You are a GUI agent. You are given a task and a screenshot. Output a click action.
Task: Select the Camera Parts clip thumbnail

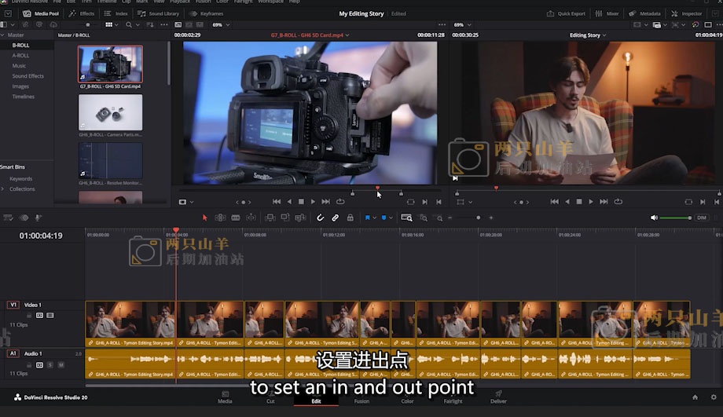tap(110, 112)
